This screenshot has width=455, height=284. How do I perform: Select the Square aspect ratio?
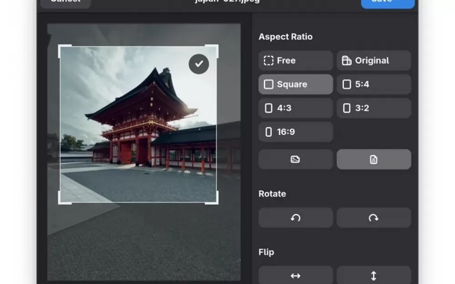295,85
